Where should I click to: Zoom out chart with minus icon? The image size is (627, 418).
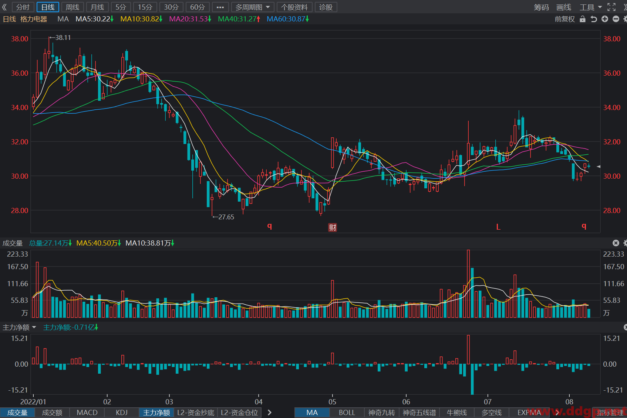(x=616, y=19)
